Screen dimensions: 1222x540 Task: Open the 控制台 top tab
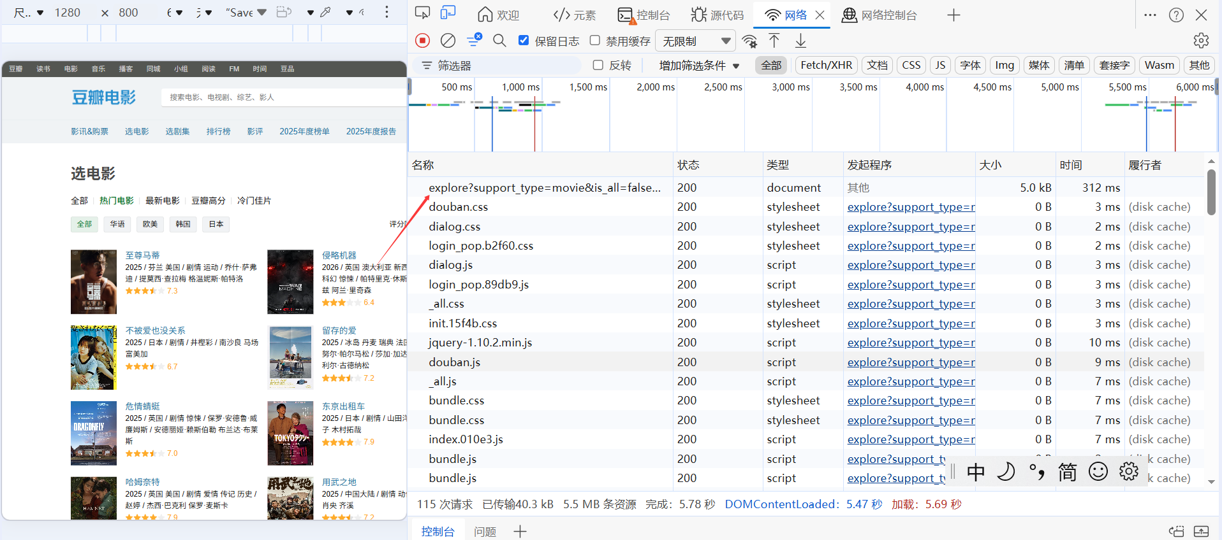[x=644, y=15]
